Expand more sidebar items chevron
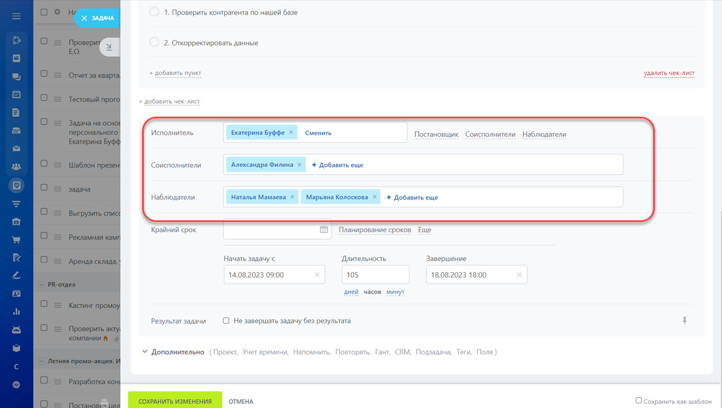The height and width of the screenshot is (408, 722). (16, 385)
